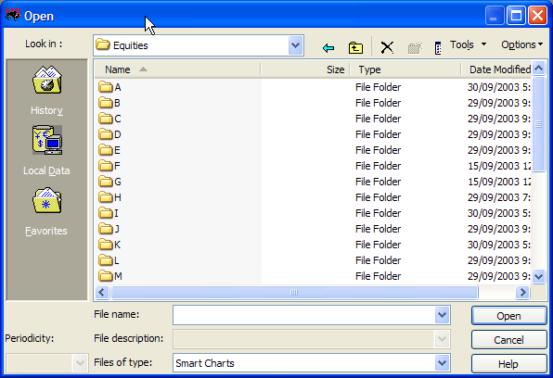Open the Tools menu
This screenshot has width=553, height=378.
(468, 44)
